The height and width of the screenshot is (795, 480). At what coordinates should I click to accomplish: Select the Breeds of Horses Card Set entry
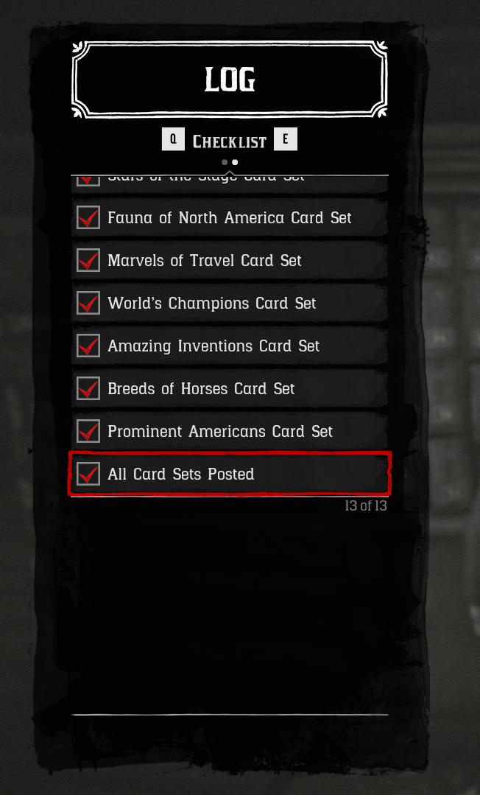coord(230,388)
